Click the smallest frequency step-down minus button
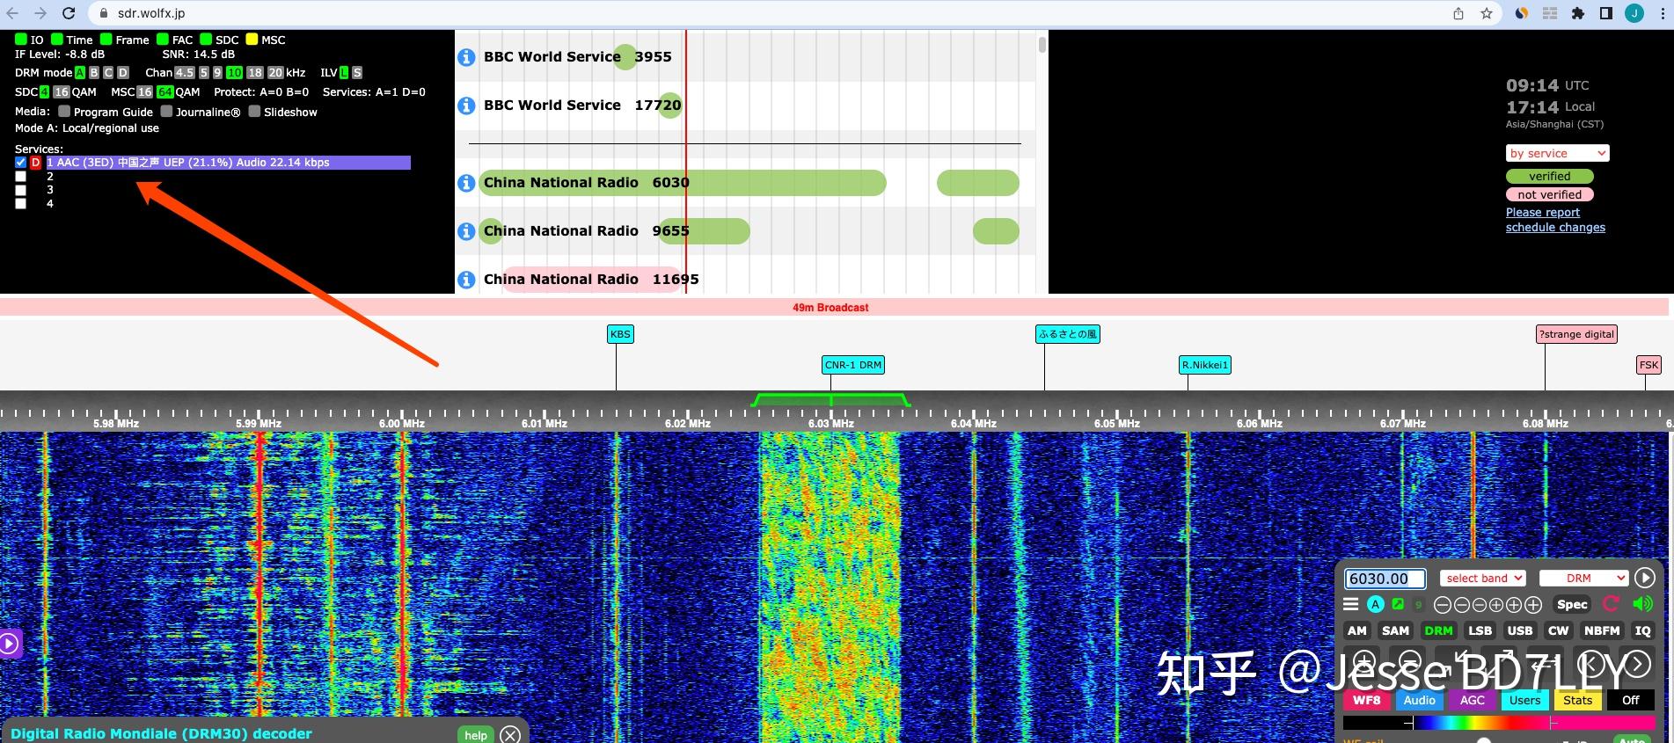This screenshot has height=743, width=1674. [x=1480, y=605]
